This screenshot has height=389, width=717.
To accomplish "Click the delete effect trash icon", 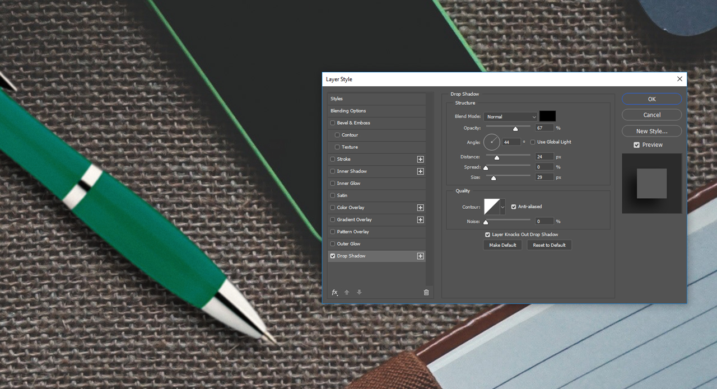I will (426, 292).
